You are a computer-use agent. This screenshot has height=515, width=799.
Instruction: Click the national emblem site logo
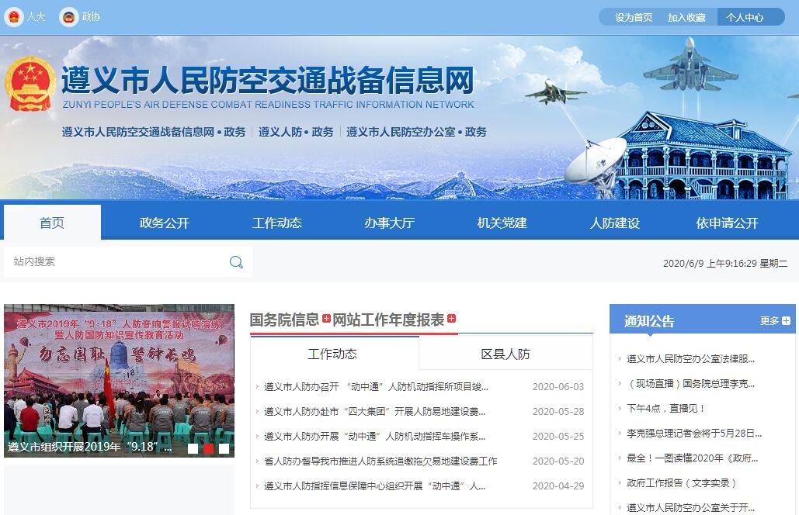[31, 85]
